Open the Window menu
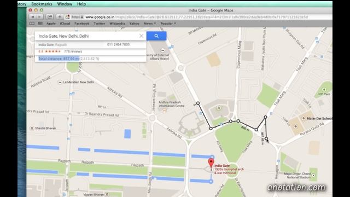 65,4
